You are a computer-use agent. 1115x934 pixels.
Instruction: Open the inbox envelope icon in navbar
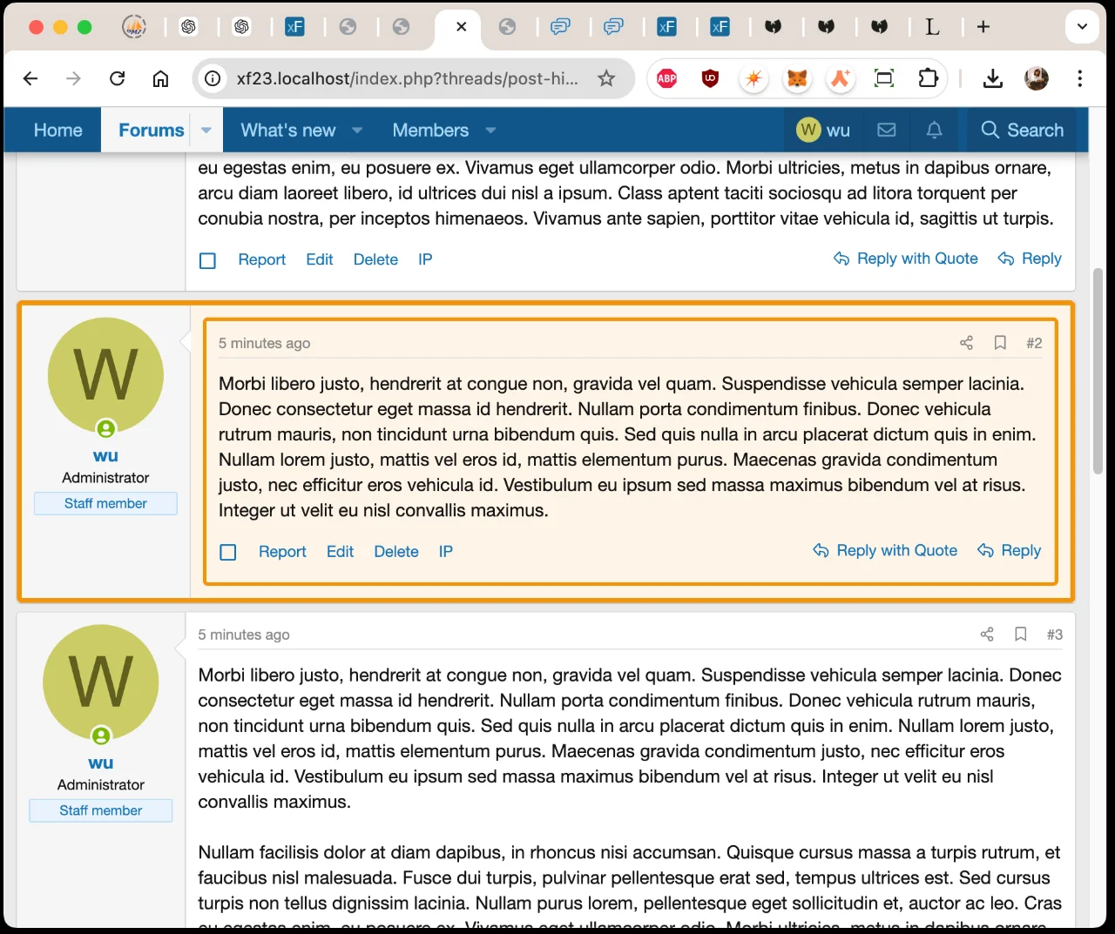point(887,130)
